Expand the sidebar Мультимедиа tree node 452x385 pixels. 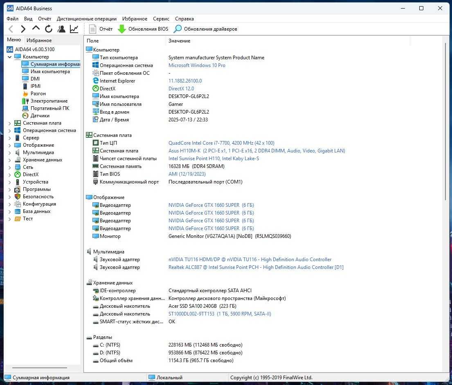tap(9, 152)
